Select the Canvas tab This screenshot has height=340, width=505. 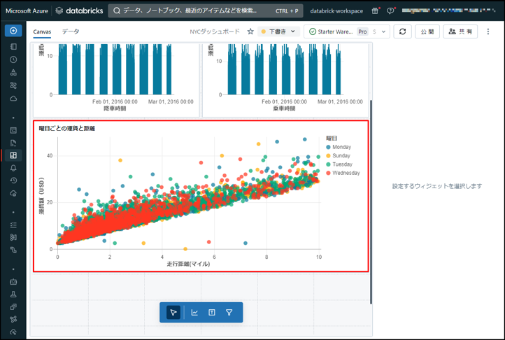point(42,31)
